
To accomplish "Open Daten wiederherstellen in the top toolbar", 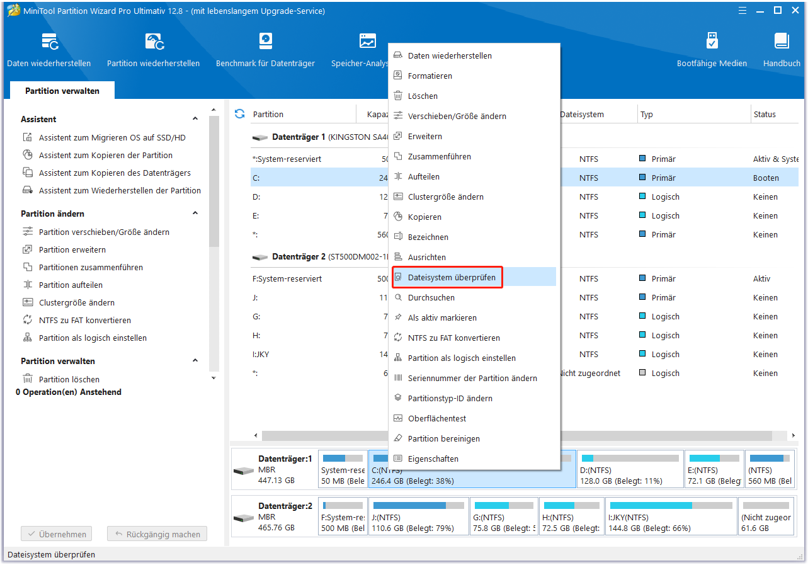I will click(x=48, y=50).
